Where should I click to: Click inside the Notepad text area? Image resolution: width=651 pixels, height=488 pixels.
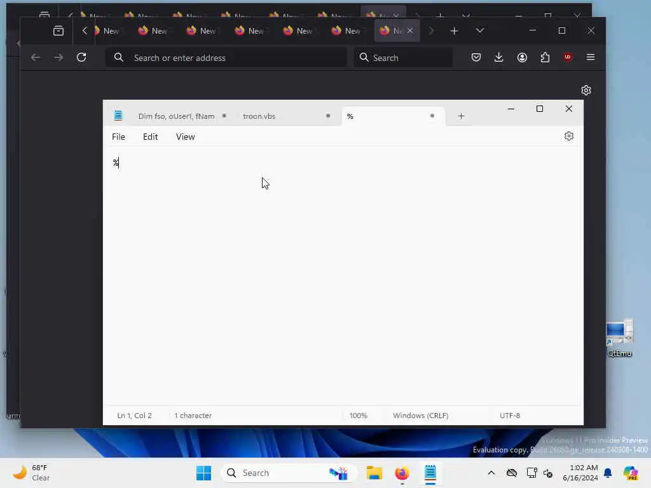(343, 276)
